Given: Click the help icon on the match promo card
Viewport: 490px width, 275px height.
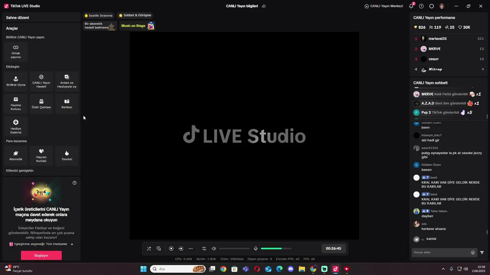Looking at the screenshot, I should click(x=75, y=183).
